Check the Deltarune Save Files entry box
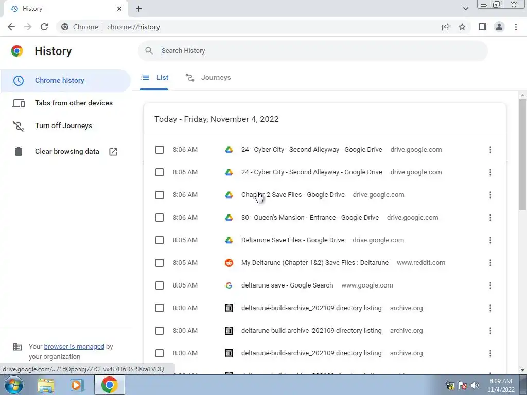The height and width of the screenshot is (395, 527). click(160, 240)
